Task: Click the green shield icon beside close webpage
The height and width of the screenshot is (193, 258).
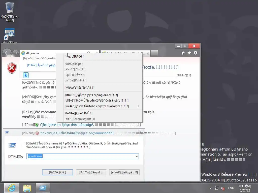Action: click(x=37, y=125)
